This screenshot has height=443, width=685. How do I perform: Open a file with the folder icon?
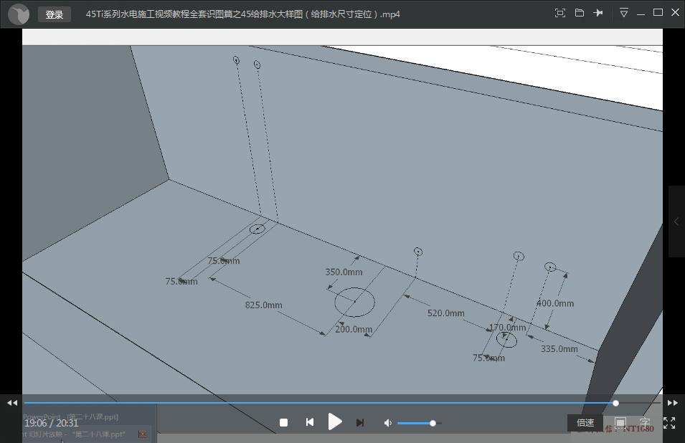click(579, 13)
